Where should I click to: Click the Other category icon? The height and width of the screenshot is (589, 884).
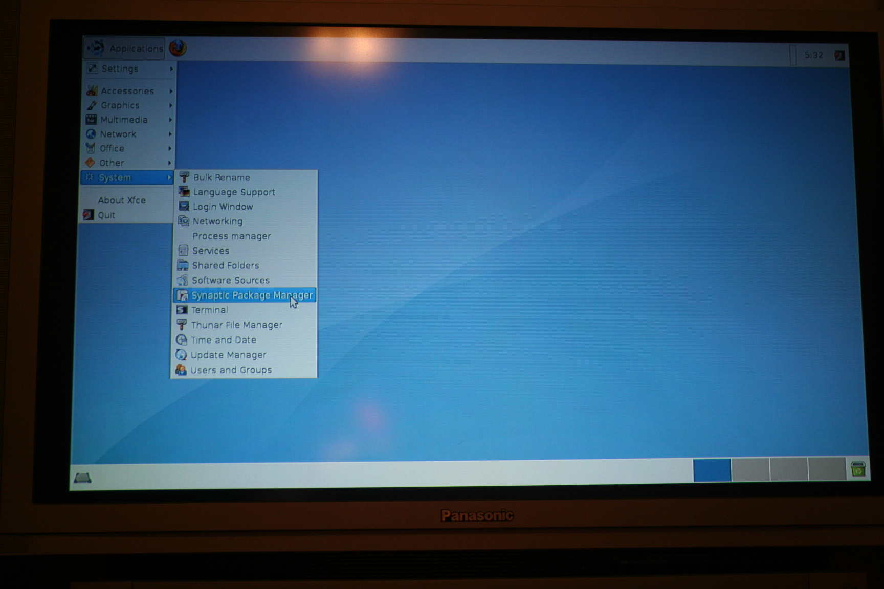pyautogui.click(x=90, y=163)
